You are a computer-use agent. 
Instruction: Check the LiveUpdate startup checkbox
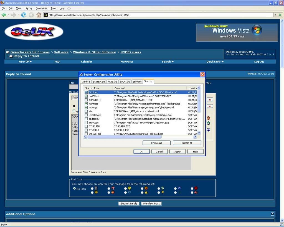coord(86,115)
